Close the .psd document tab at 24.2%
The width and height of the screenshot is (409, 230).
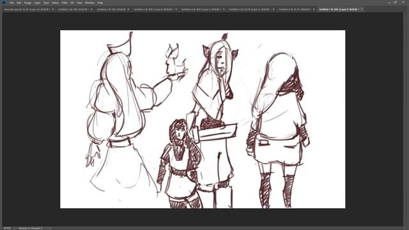click(x=53, y=9)
